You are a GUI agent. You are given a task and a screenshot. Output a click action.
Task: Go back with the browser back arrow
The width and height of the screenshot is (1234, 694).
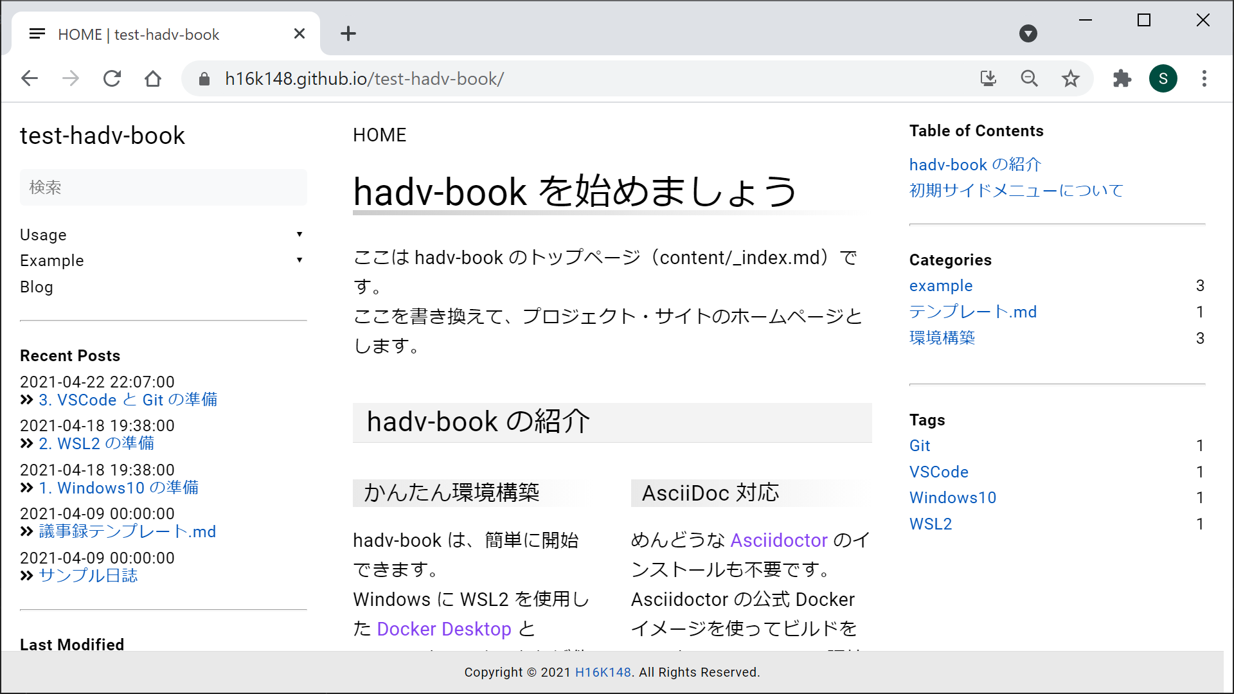click(x=30, y=78)
